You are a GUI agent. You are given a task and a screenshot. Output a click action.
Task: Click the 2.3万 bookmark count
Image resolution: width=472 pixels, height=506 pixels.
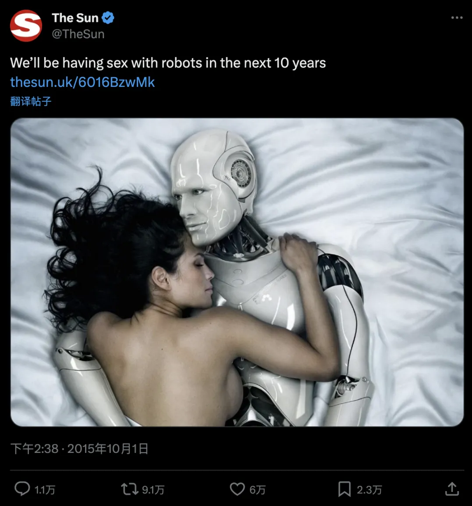(369, 489)
